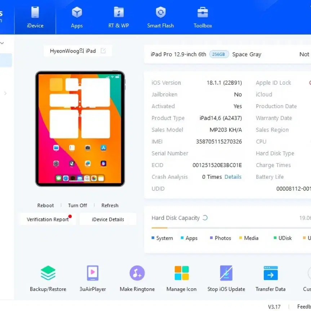This screenshot has height=311, width=311.
Task: Click the RT & WP music folder icon
Action: [119, 12]
